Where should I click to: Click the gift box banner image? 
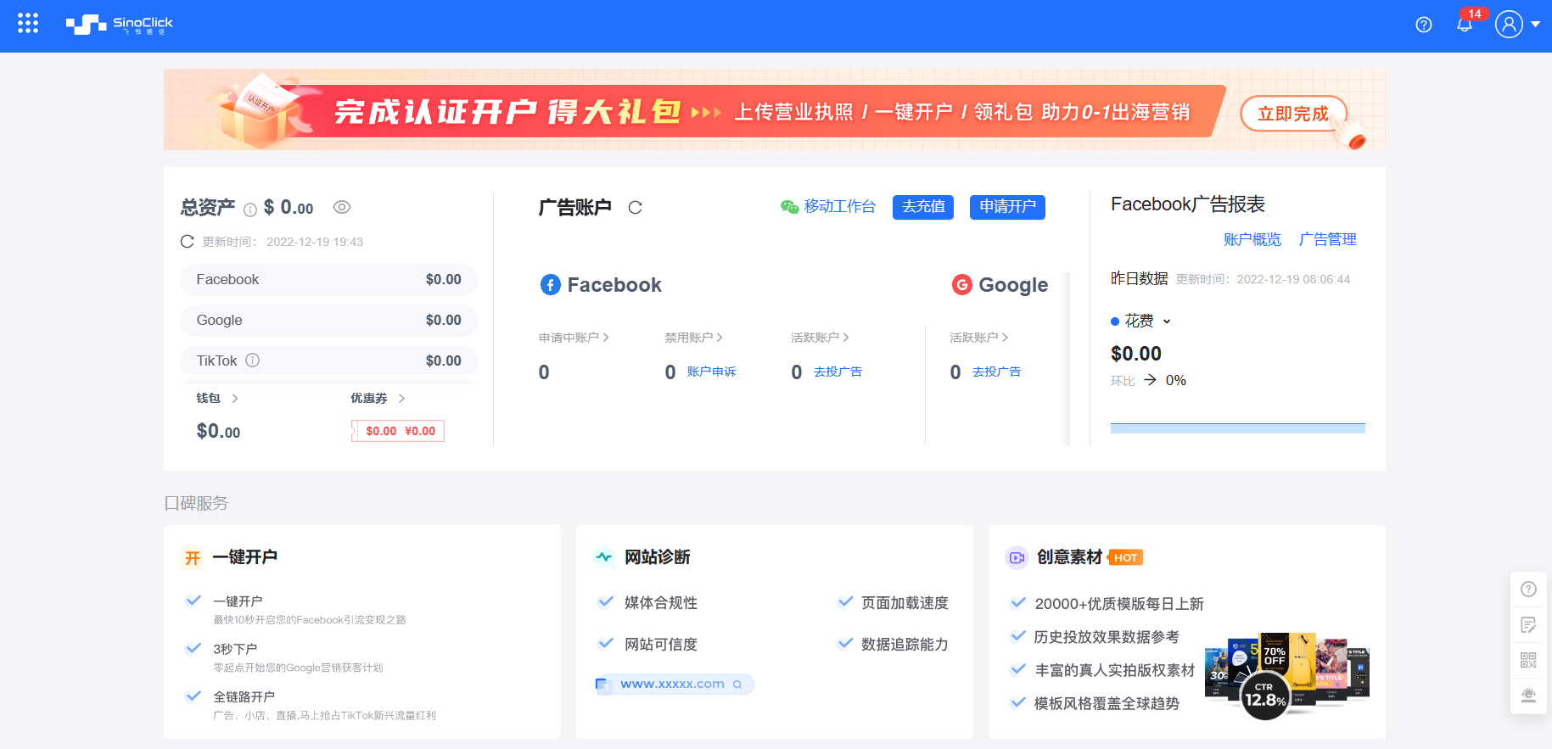[x=260, y=110]
